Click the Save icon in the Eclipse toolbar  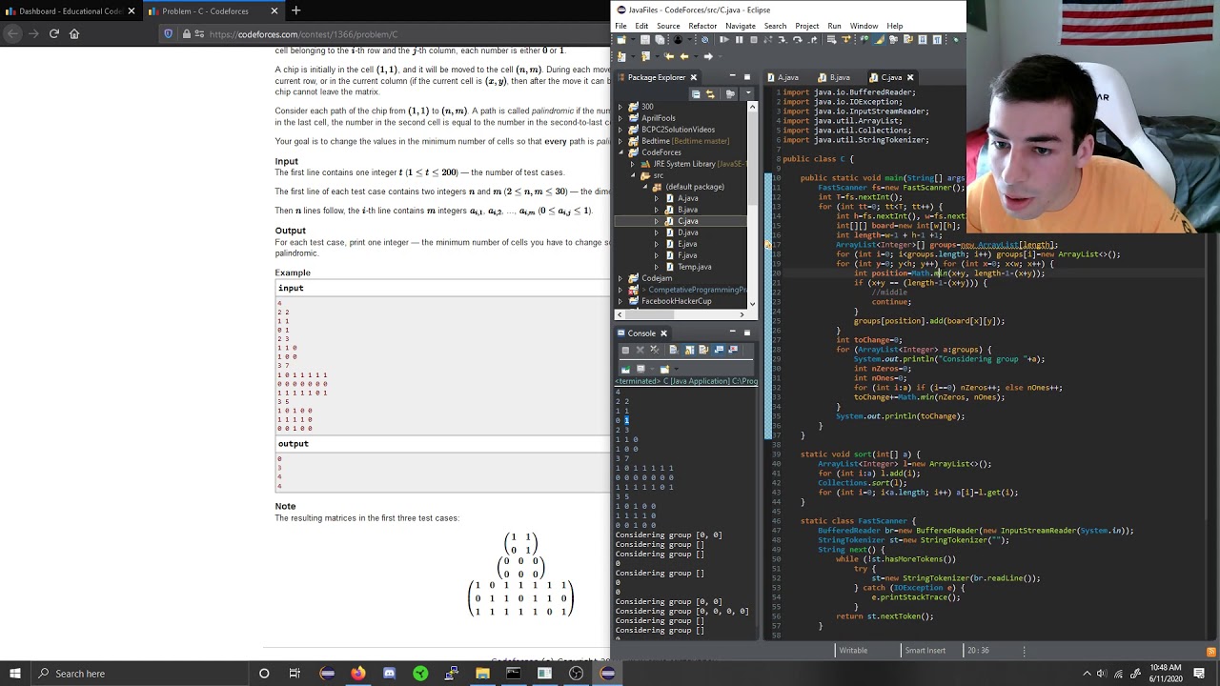click(644, 39)
